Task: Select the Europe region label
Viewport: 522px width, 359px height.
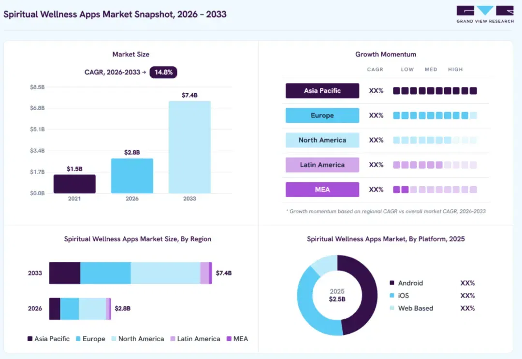Action: (x=322, y=115)
